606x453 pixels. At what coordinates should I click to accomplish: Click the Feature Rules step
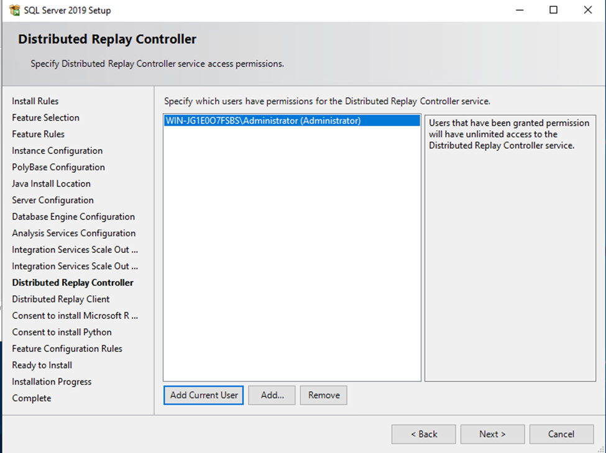pyautogui.click(x=39, y=134)
